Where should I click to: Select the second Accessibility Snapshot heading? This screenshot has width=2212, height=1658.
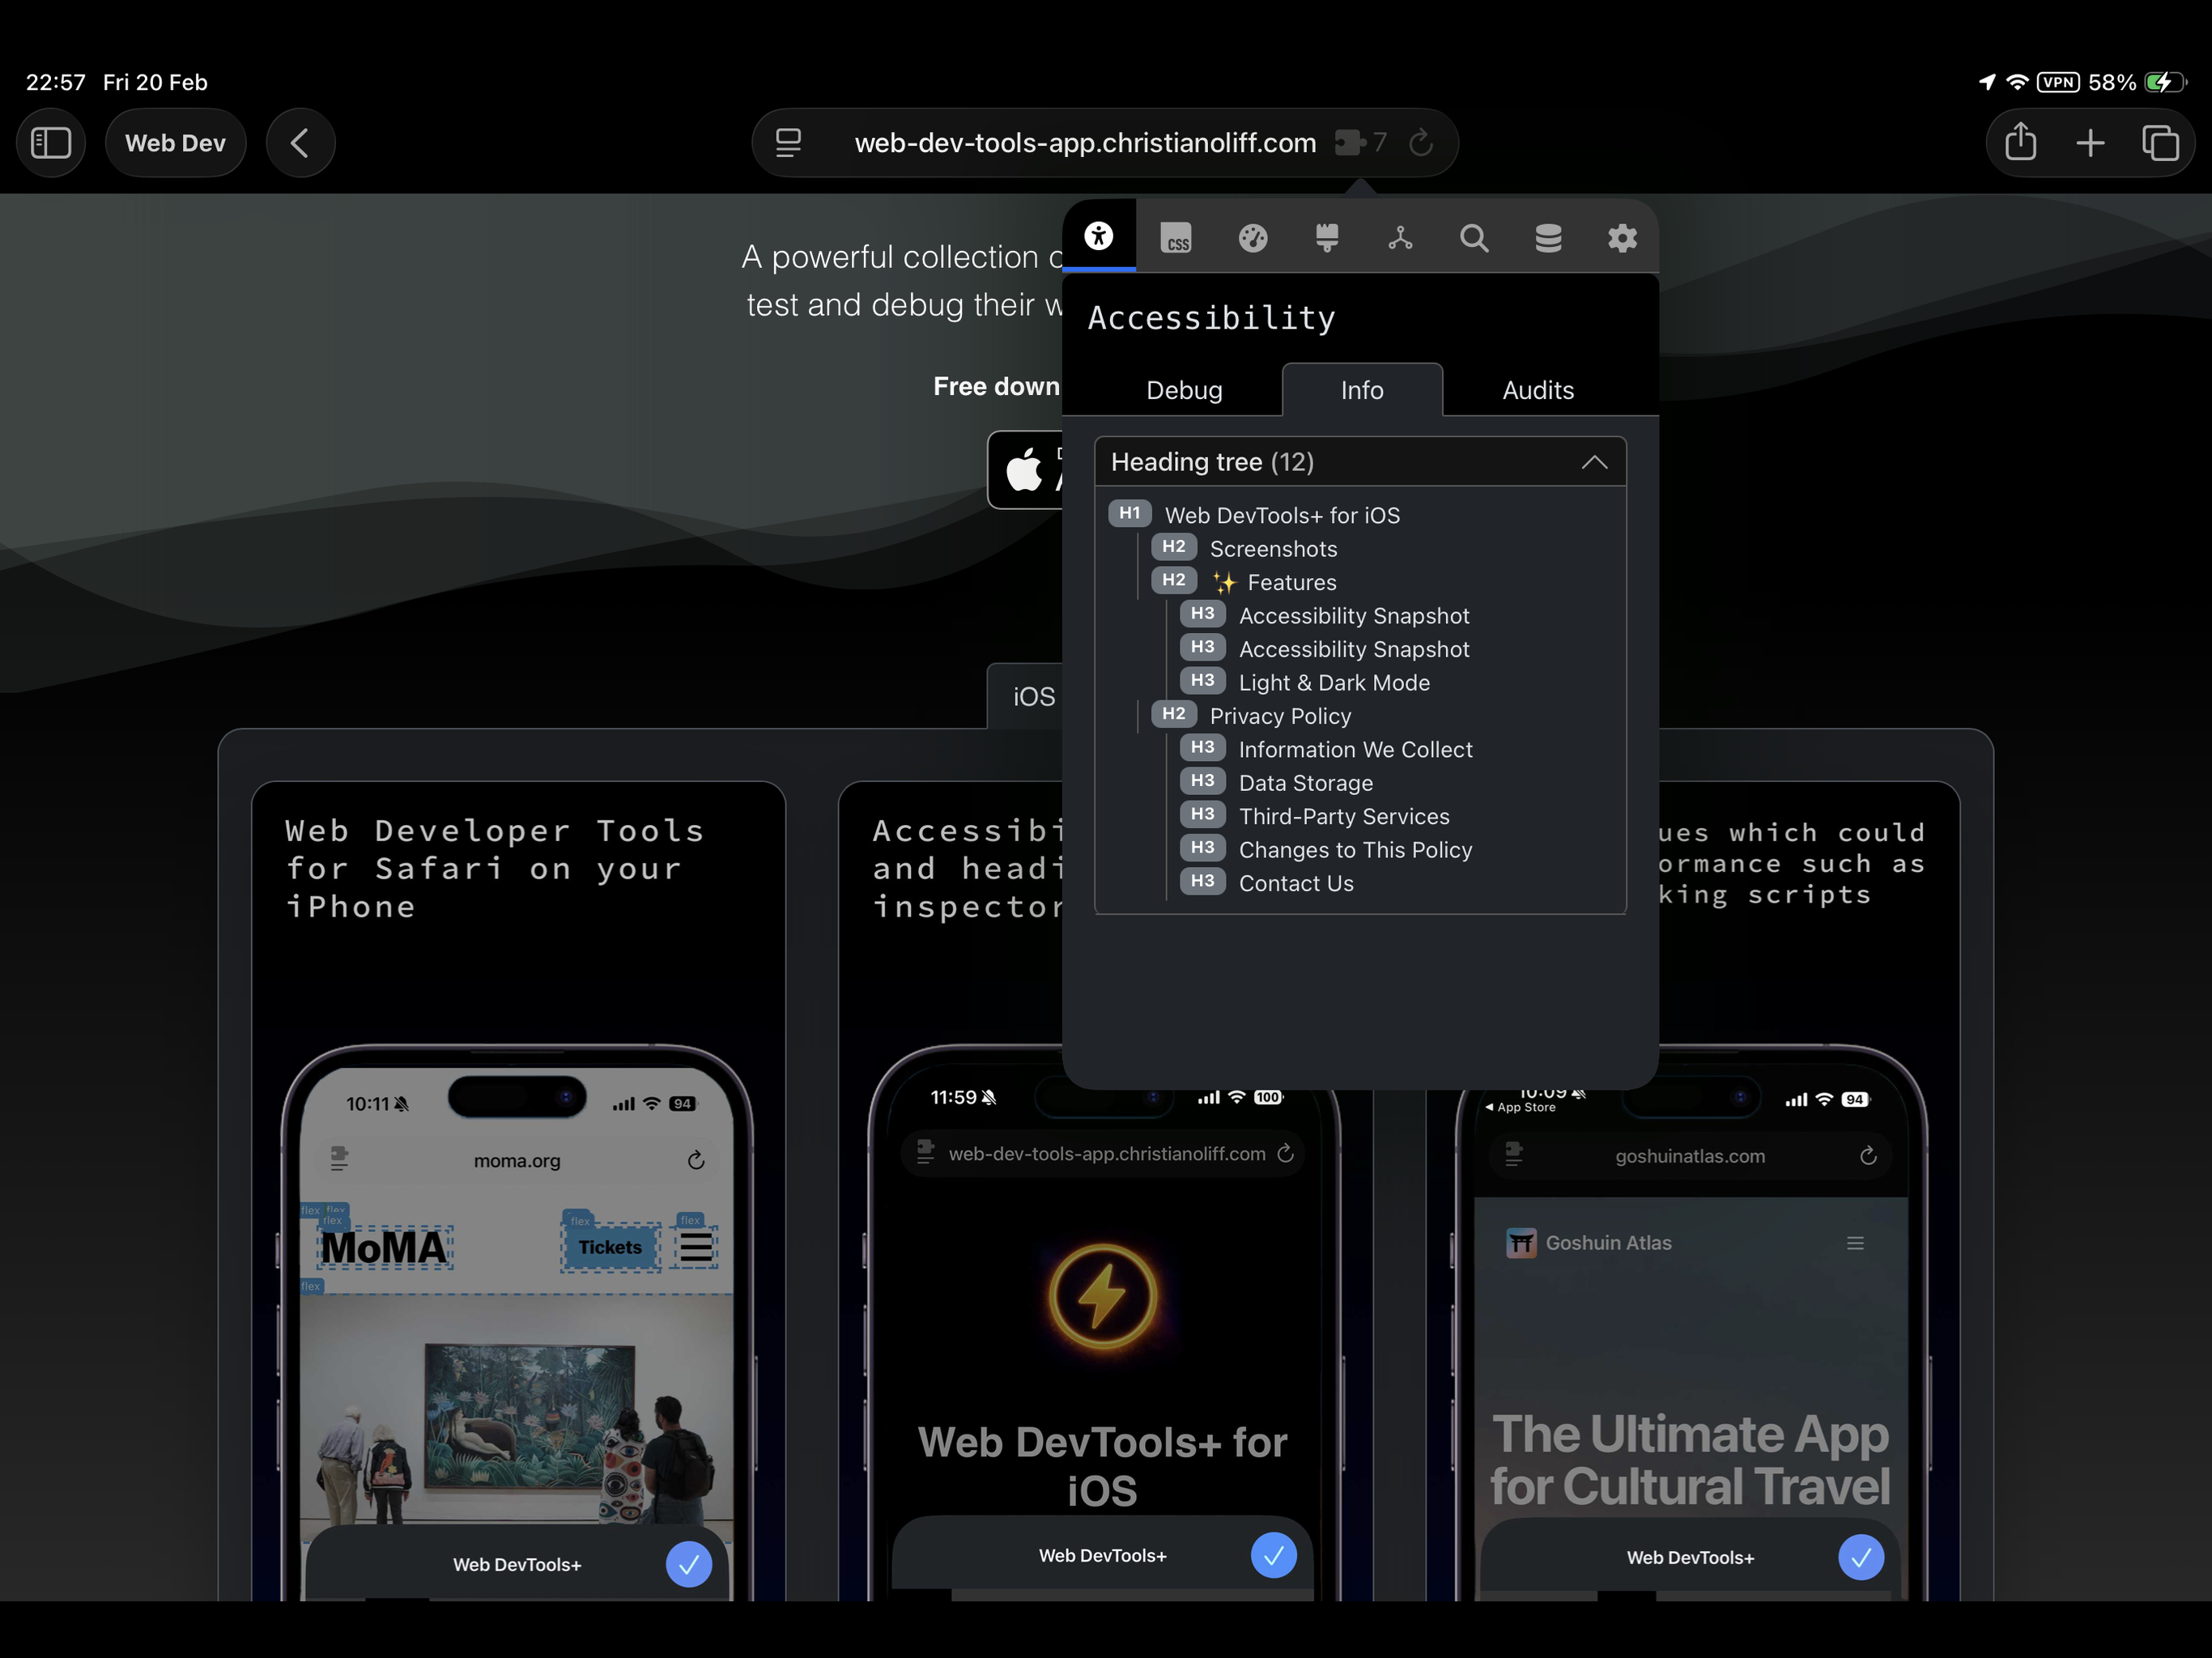click(1324, 649)
